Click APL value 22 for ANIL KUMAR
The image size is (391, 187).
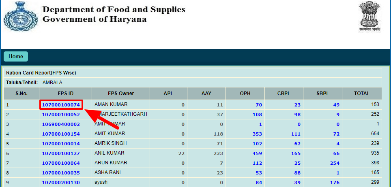click(x=181, y=154)
